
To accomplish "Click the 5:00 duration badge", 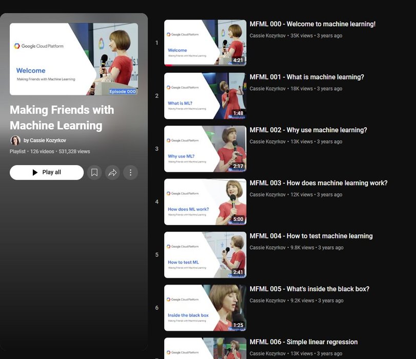I will click(x=238, y=220).
